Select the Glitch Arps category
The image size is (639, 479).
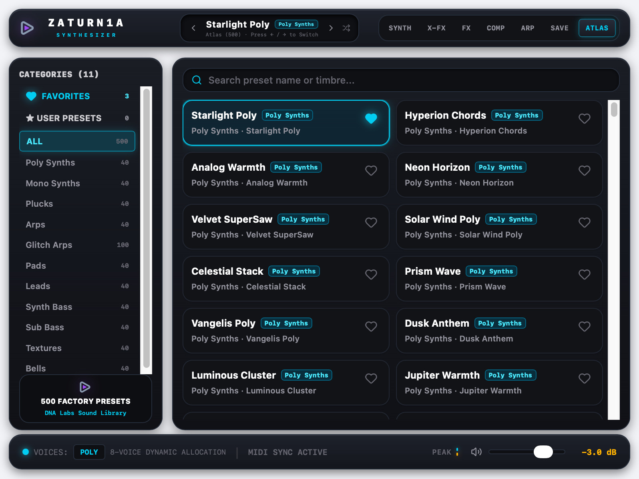pos(77,245)
